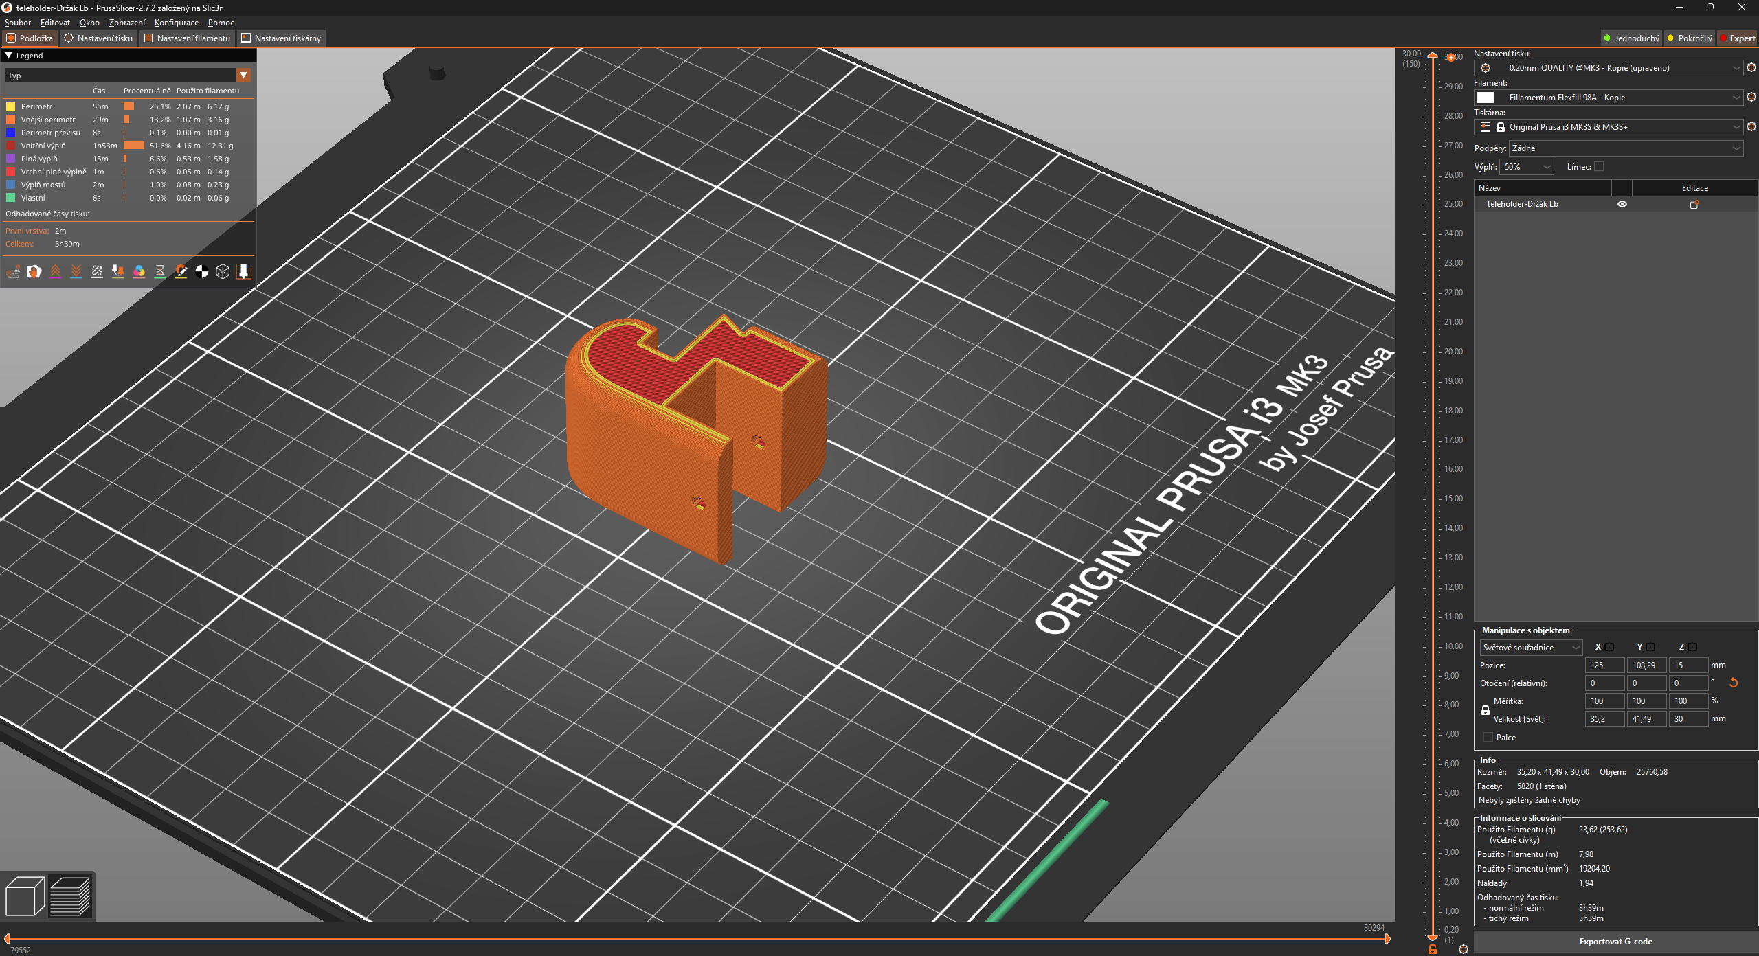The image size is (1759, 956).
Task: Open print settings gear beside 0.20mm QUALITY
Action: point(1751,68)
